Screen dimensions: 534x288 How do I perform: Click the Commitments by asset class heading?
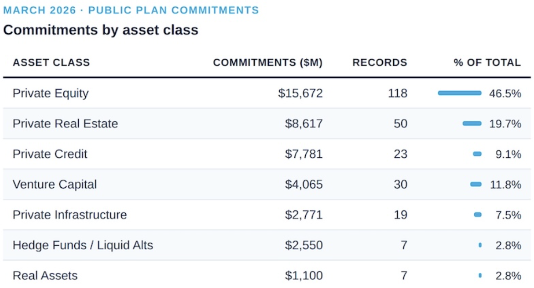(101, 30)
